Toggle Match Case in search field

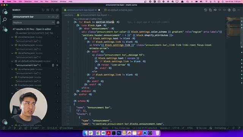[x=49, y=17]
